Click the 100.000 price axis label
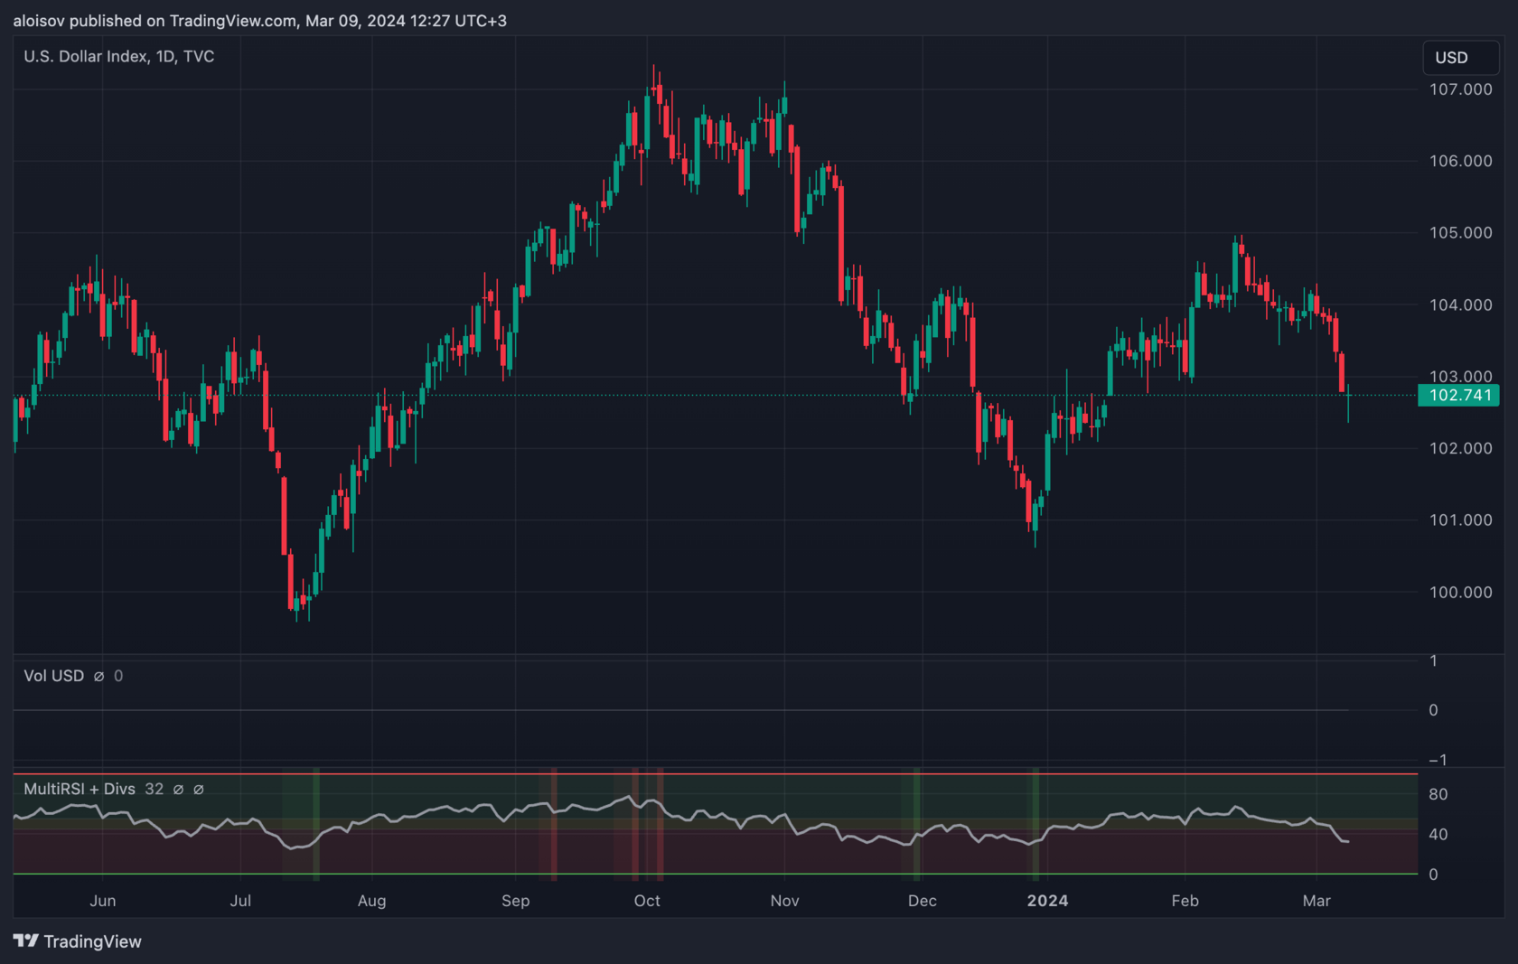 (1460, 593)
